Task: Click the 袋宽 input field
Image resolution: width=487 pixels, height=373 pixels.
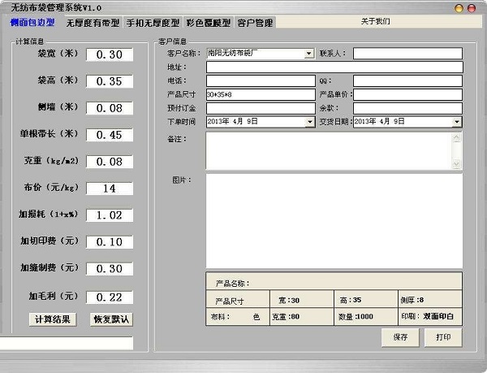Action: click(110, 54)
